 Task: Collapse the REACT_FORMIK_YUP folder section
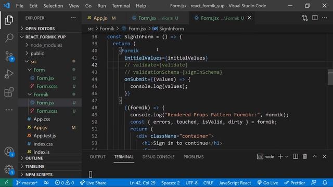coord(50,37)
